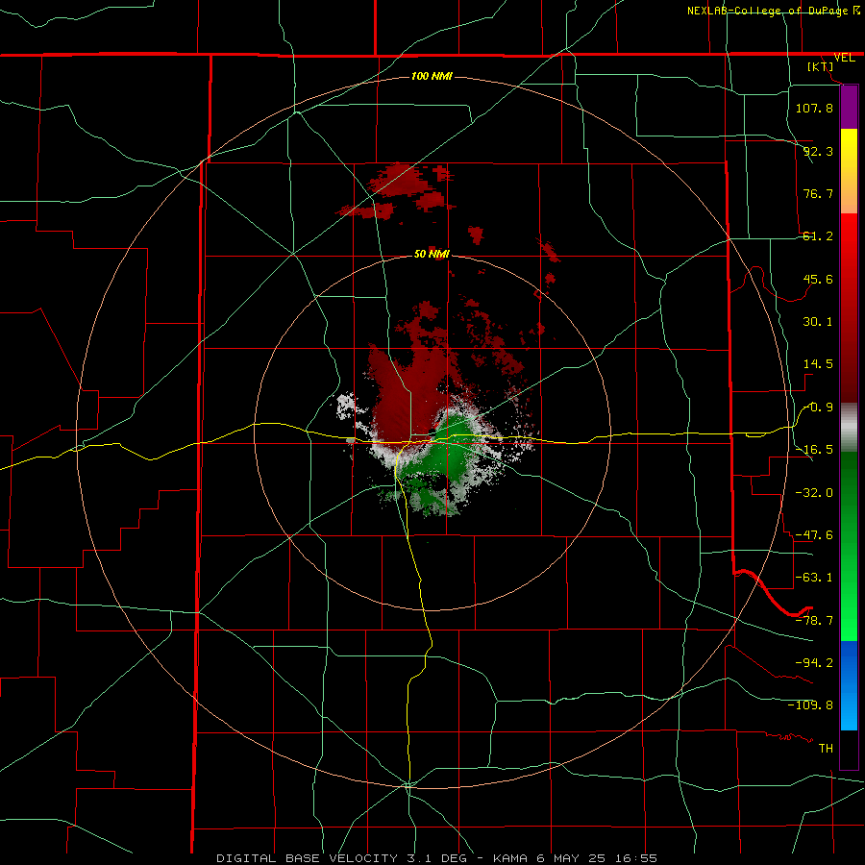Select the 76.7 velocity scale value
The width and height of the screenshot is (865, 865).
(818, 193)
